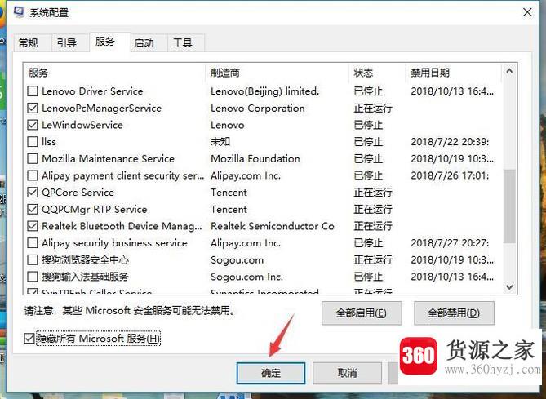This screenshot has height=399, width=546.
Task: Enable Mozilla Maintenance Service checkbox
Action: click(33, 159)
